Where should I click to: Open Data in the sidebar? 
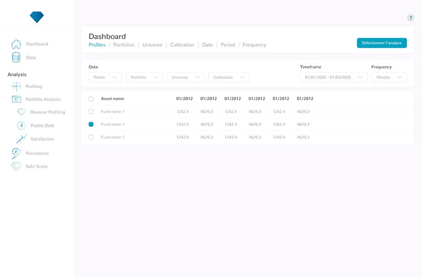point(31,58)
